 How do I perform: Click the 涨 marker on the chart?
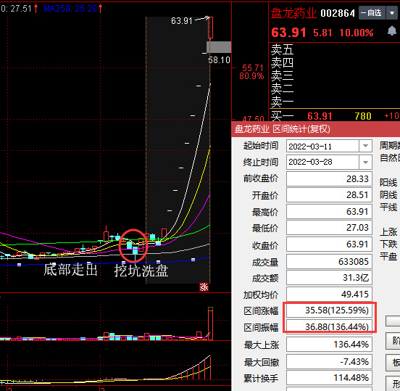(204, 287)
